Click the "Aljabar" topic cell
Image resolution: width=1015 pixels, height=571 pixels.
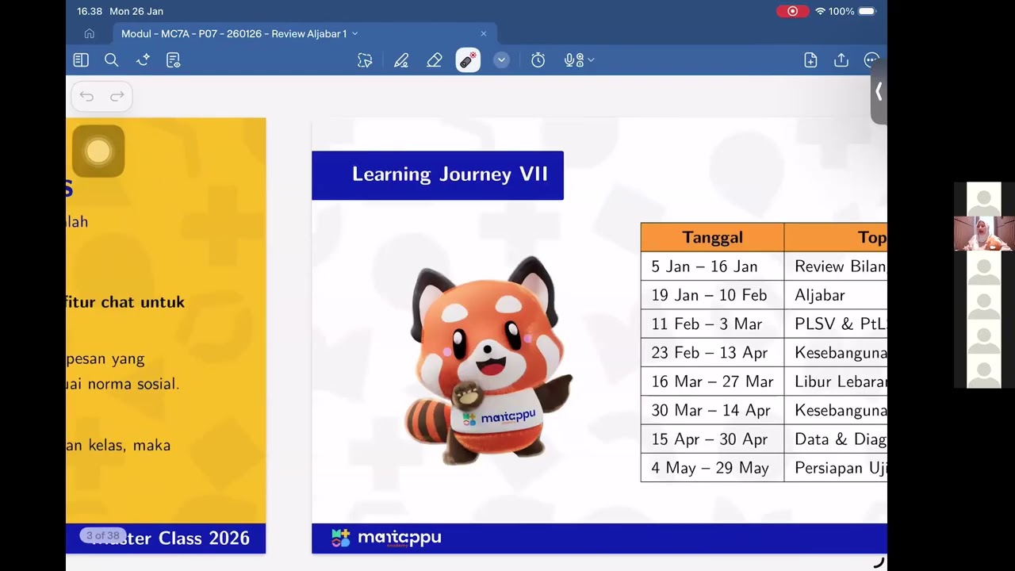pos(836,295)
